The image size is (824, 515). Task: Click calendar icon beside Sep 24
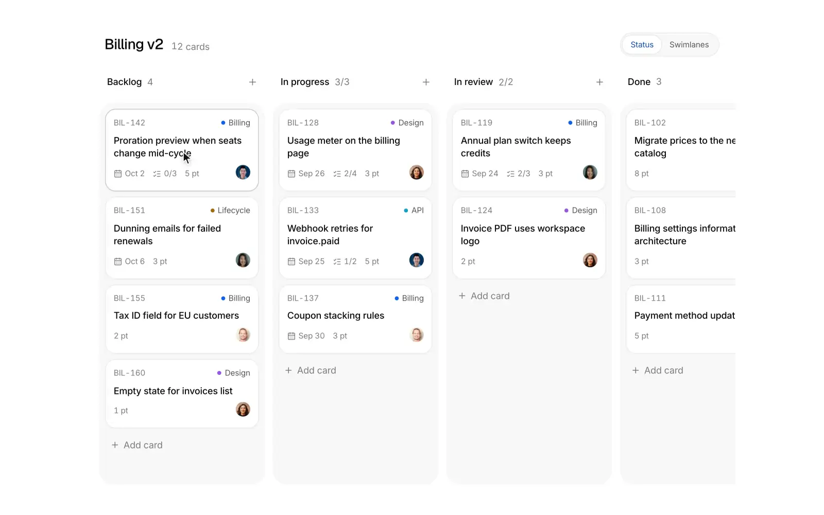[465, 174]
